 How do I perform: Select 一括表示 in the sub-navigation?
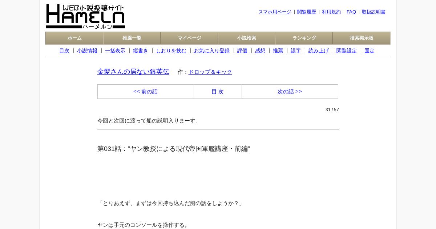coord(115,51)
